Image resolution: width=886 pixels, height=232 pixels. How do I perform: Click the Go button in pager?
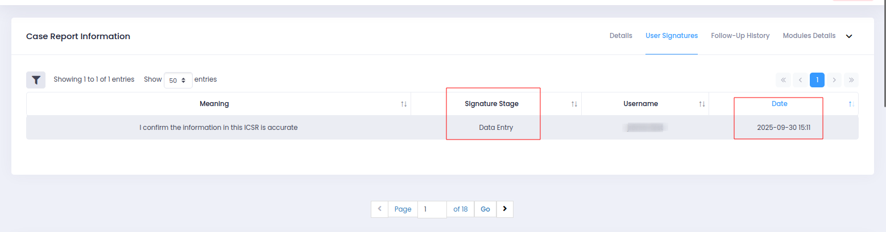(485, 209)
